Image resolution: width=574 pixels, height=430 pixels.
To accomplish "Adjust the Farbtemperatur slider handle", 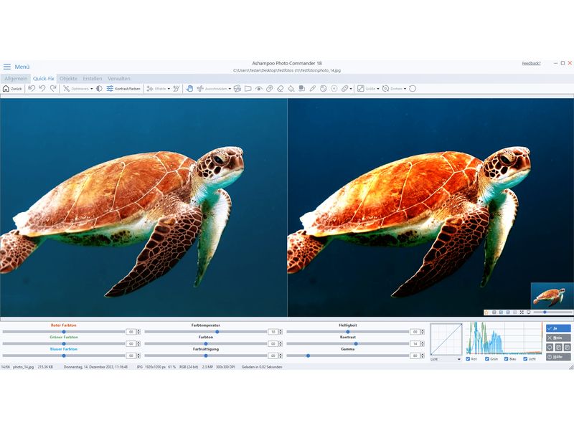I will pyautogui.click(x=217, y=332).
